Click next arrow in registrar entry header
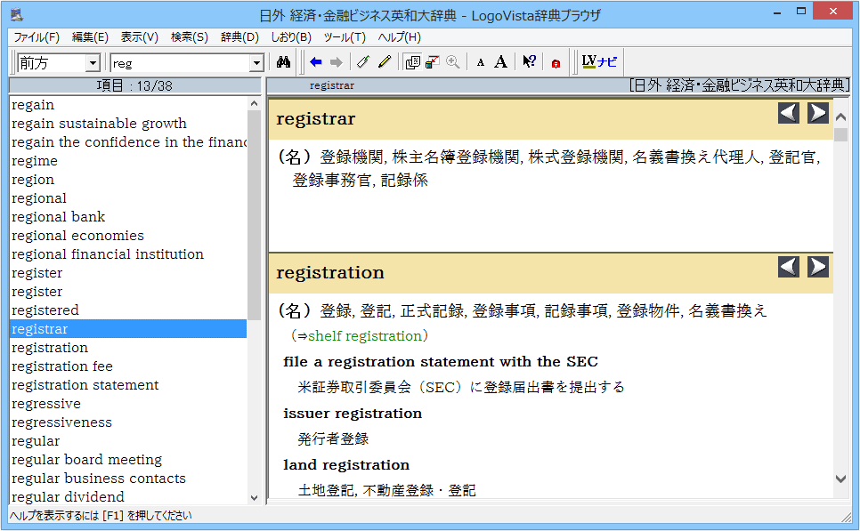 818,113
